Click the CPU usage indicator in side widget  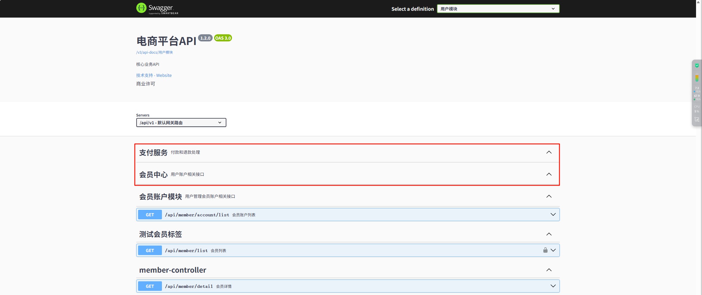click(697, 109)
